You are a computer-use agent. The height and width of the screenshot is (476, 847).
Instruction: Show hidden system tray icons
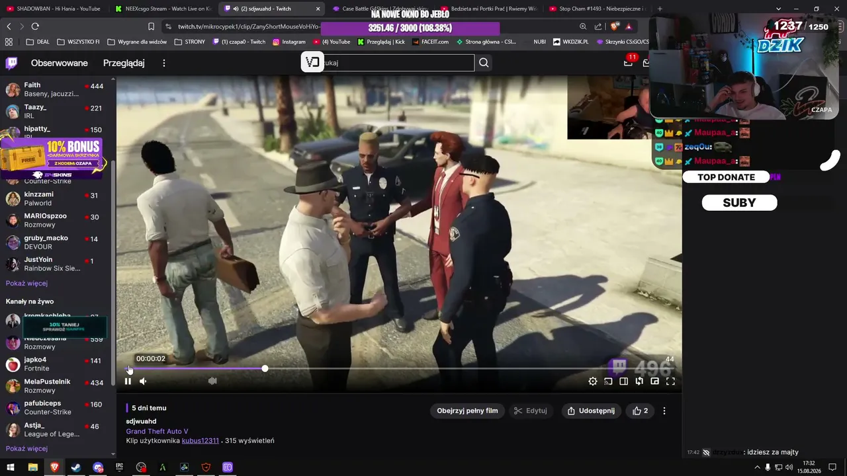point(758,467)
